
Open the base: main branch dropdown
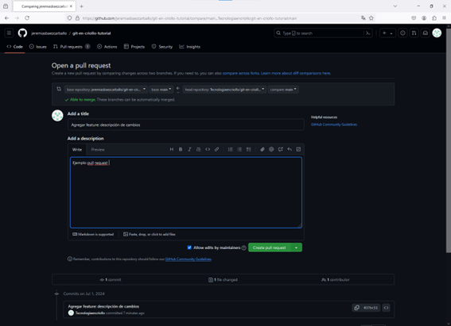[161, 90]
